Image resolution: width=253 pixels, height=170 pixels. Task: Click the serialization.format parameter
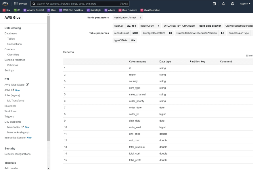coord(125,17)
